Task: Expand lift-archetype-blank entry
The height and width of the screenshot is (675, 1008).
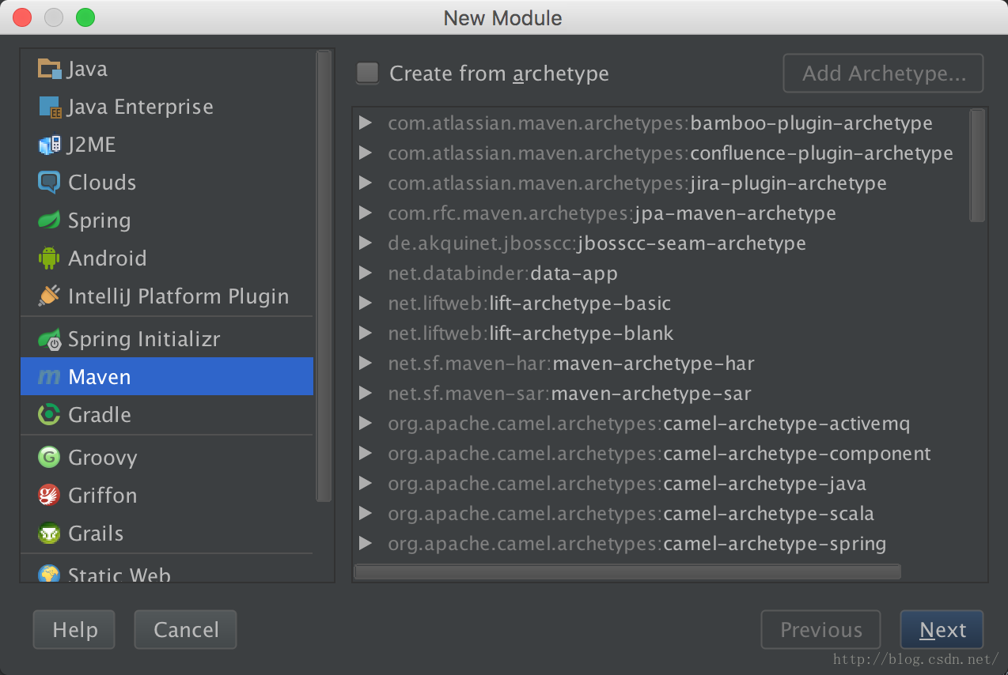Action: [x=365, y=333]
